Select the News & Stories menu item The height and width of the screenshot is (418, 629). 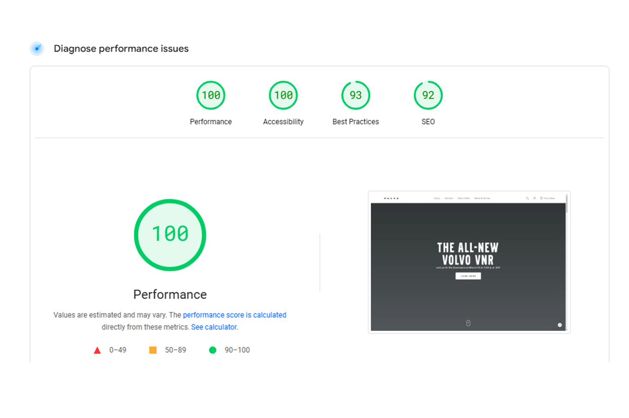click(x=483, y=198)
